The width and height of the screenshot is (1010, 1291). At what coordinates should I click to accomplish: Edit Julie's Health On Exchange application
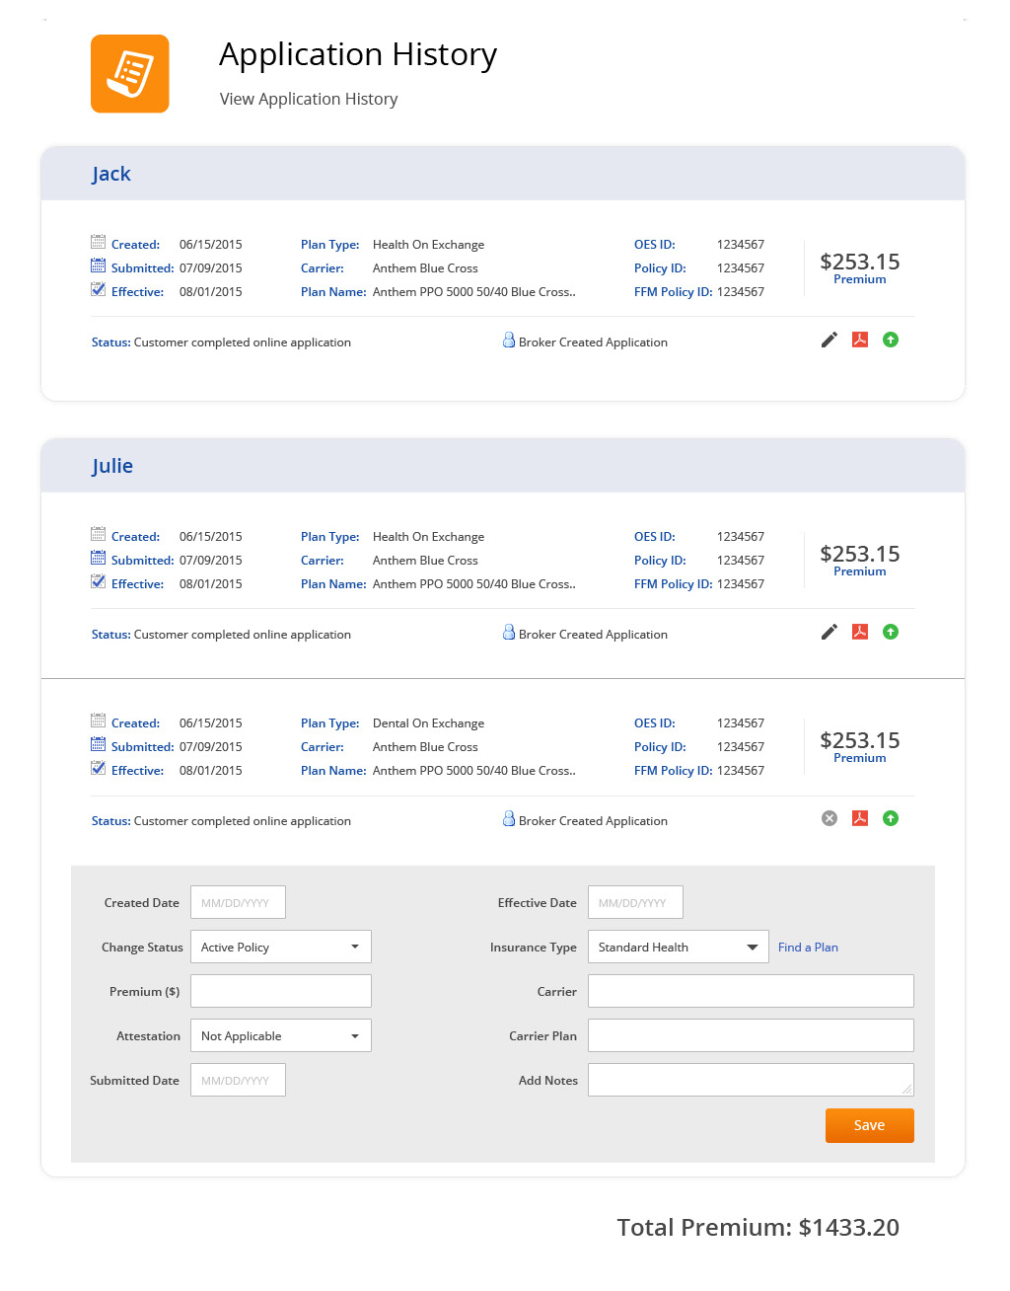[x=830, y=632]
